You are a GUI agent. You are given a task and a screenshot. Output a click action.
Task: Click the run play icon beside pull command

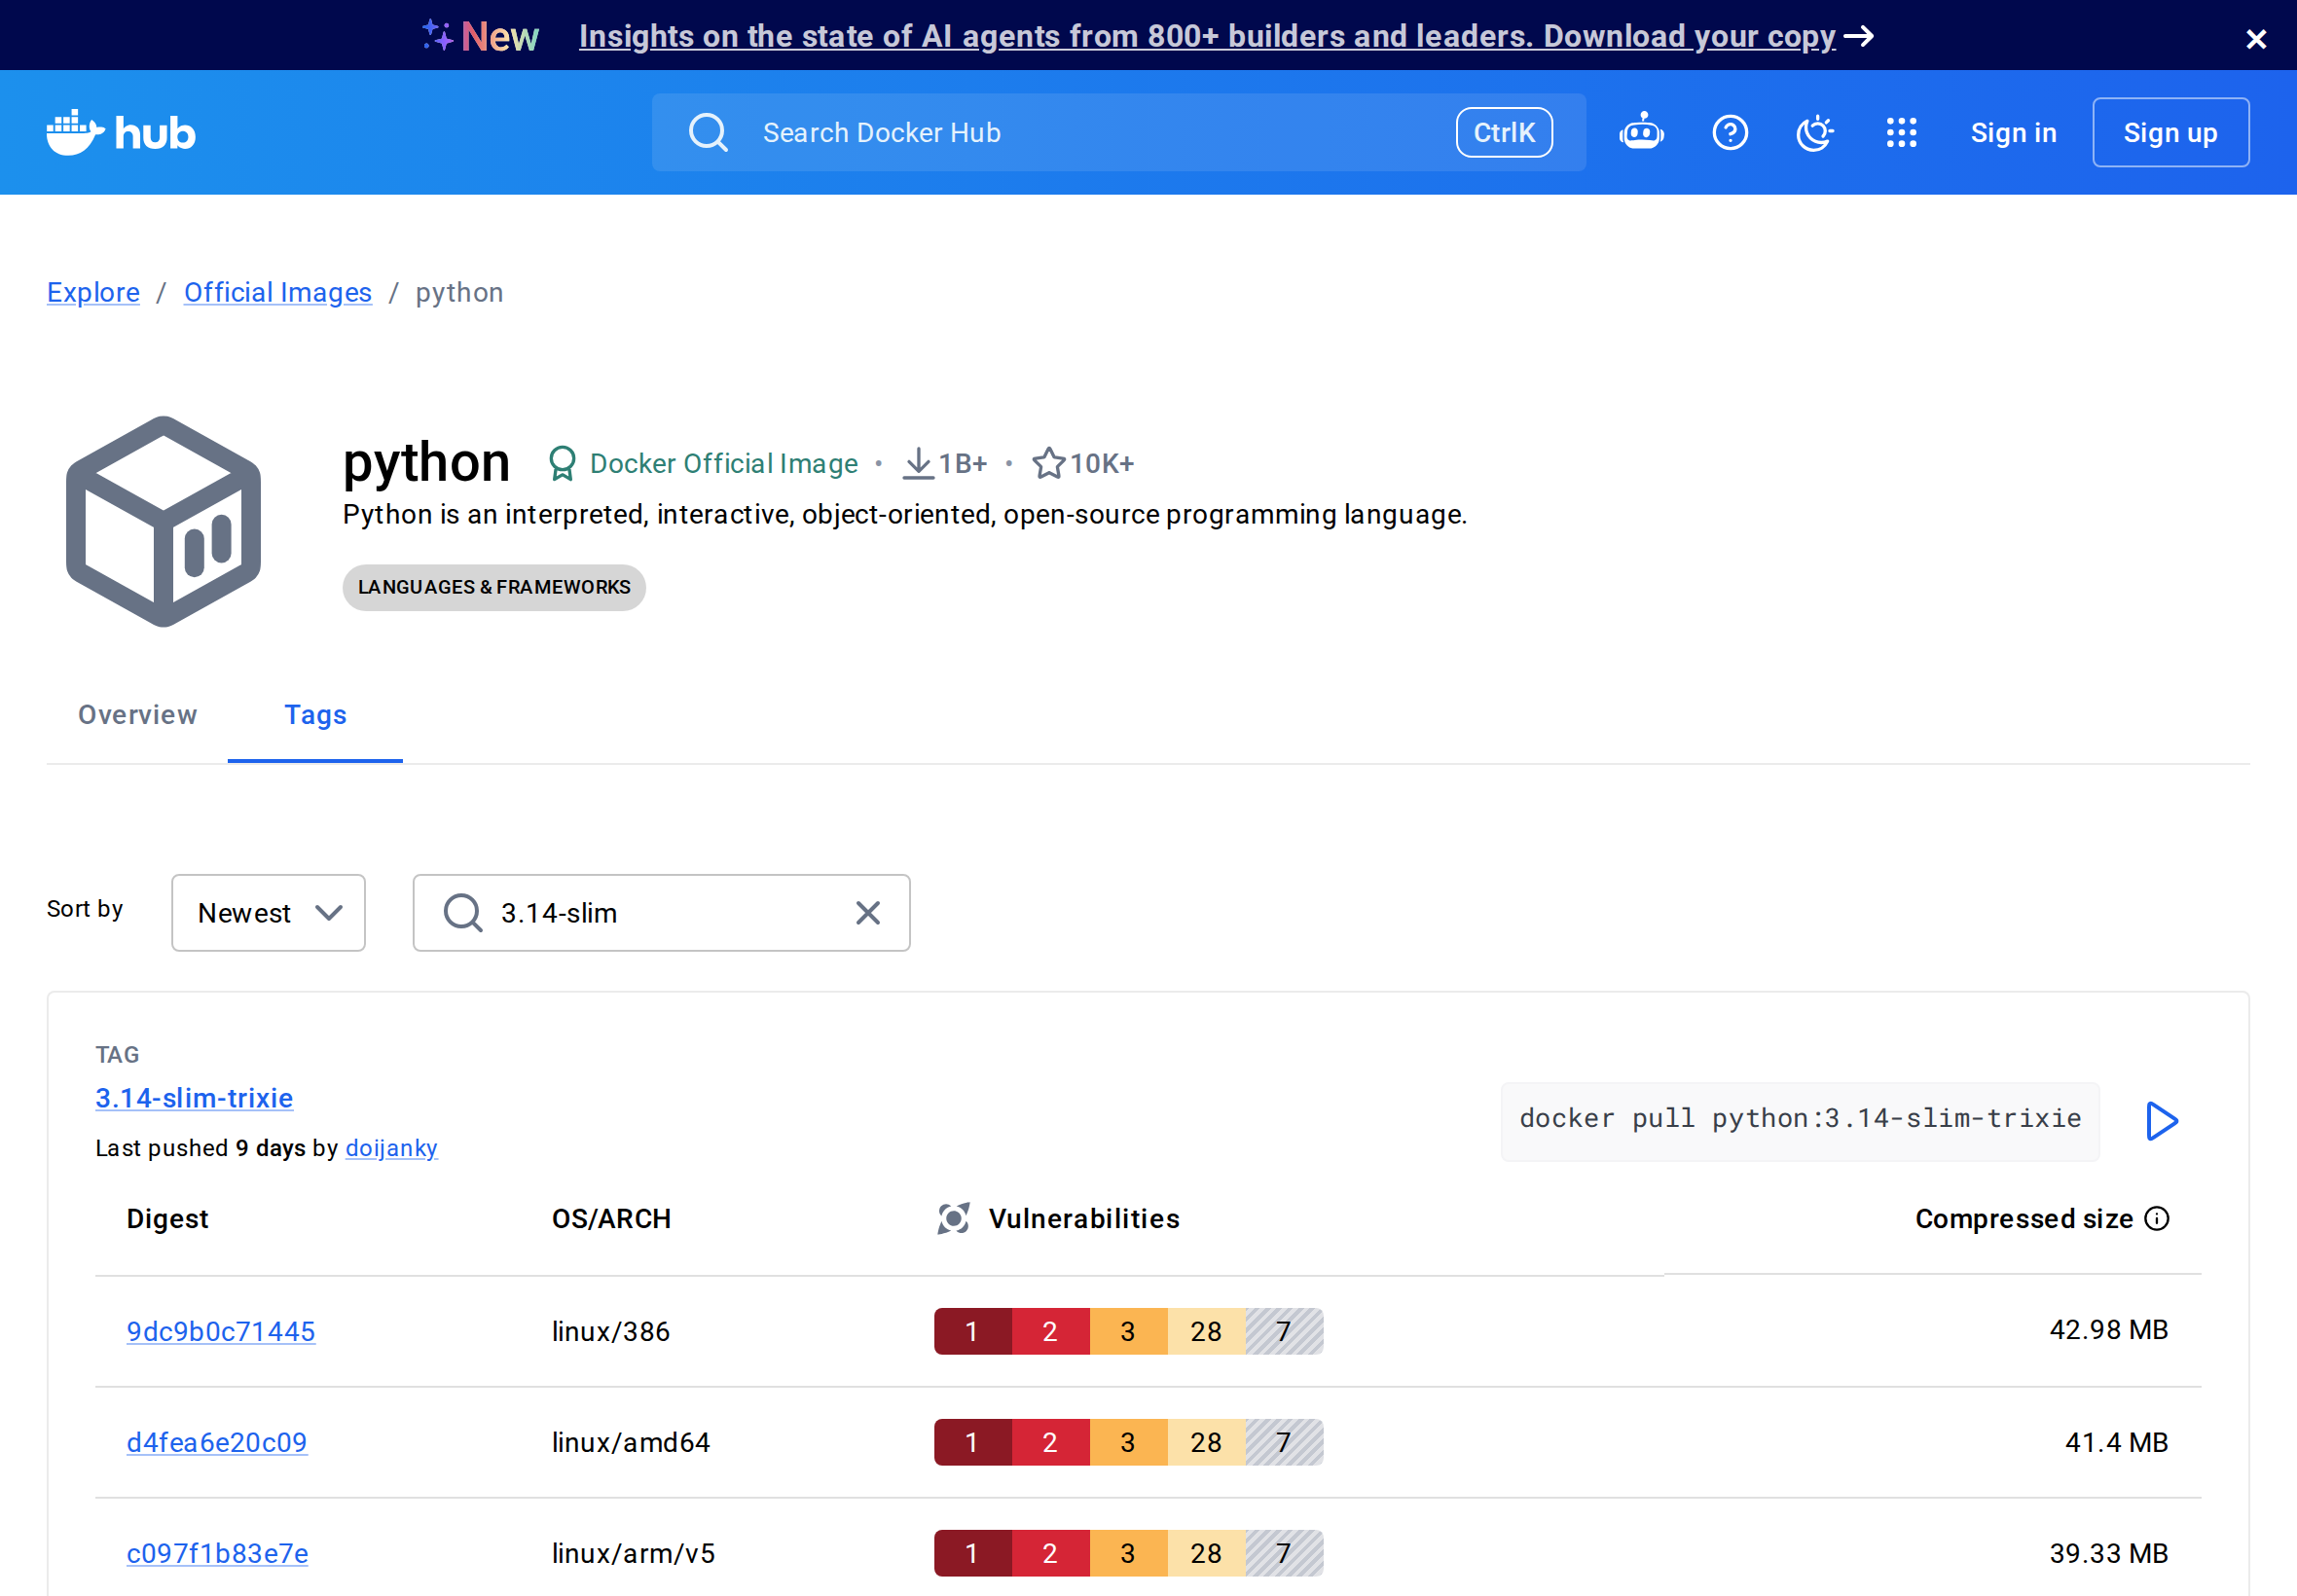click(x=2161, y=1120)
